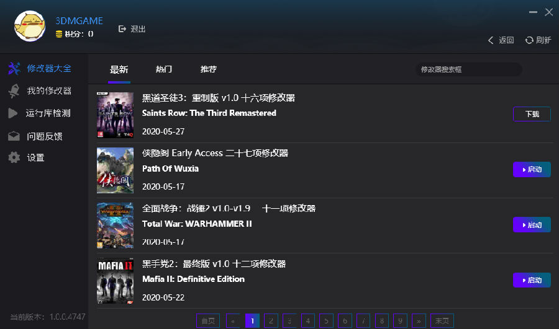Switch to the 热门 tab
Screen dimensions: 559x329
[x=164, y=69]
